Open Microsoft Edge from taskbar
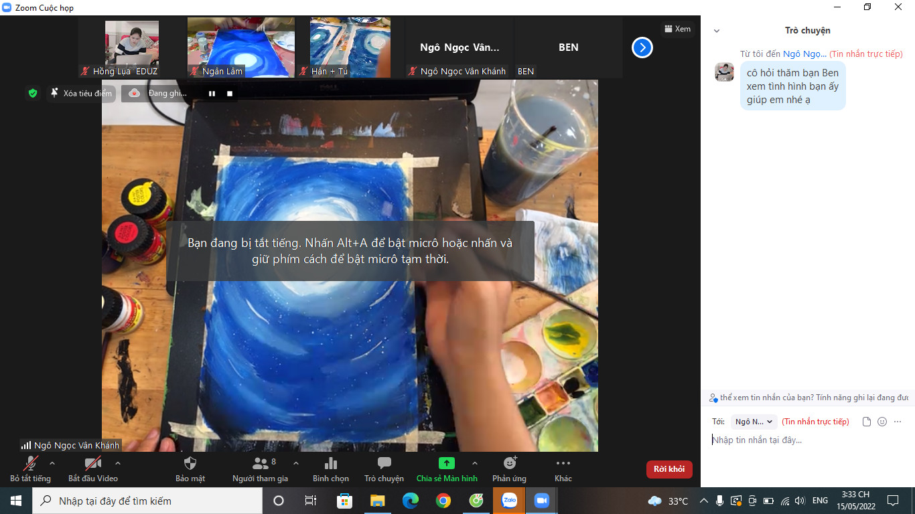This screenshot has width=915, height=514. [410, 501]
